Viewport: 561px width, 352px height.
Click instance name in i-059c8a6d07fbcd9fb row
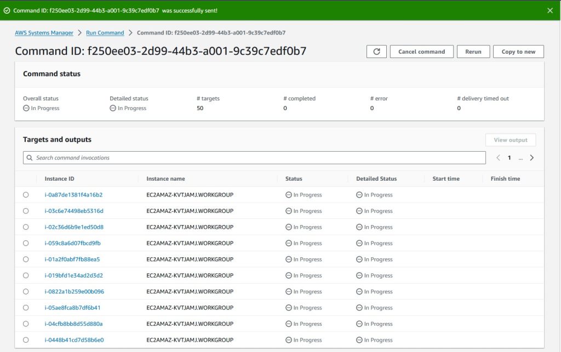(x=190, y=243)
